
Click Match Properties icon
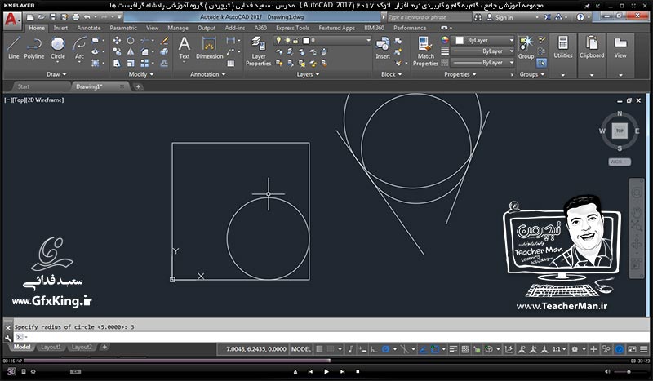click(425, 51)
